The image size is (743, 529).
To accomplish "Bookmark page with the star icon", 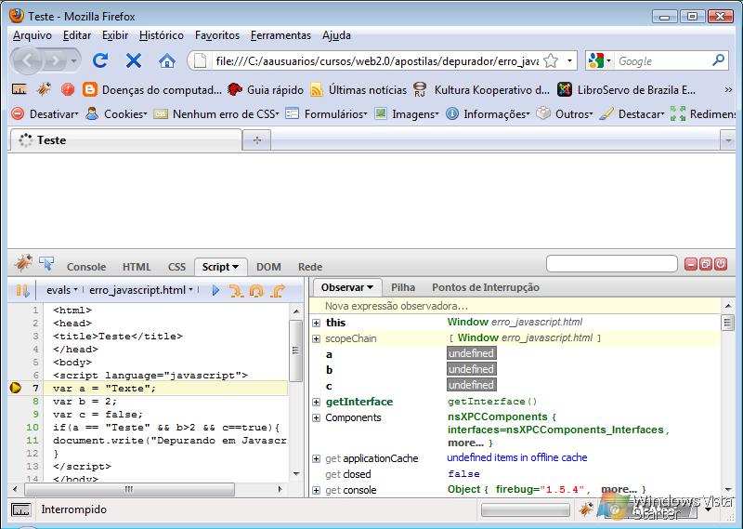I will point(551,60).
